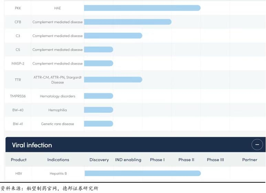Click the CFB progress bar
This screenshot has height=193, width=266.
click(x=128, y=22)
